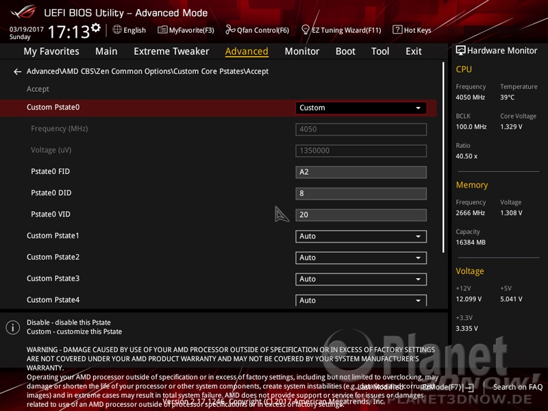This screenshot has height=411, width=548.
Task: Click the Pstate0 VID label
Action: click(x=51, y=214)
